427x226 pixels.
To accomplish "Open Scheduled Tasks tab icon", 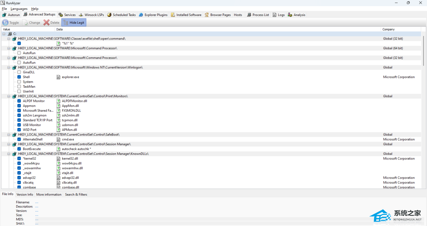I will coord(110,15).
